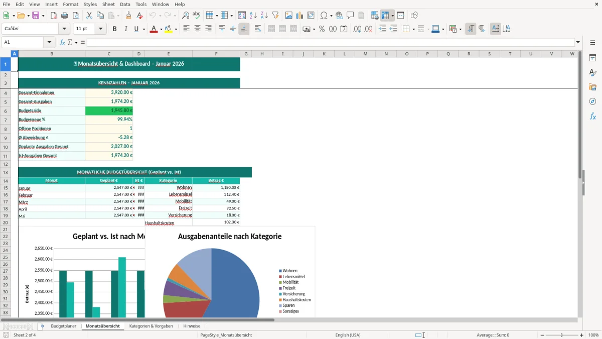Click the Undo arrow icon
602x339 pixels.
click(x=153, y=16)
